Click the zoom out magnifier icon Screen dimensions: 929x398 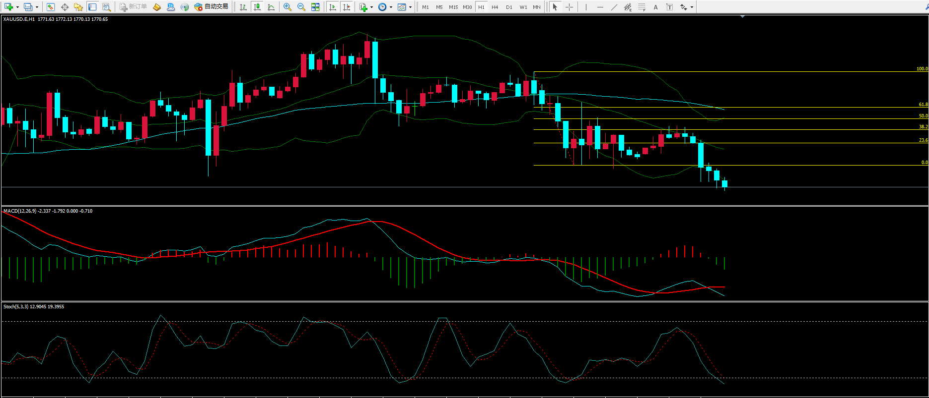coord(301,7)
